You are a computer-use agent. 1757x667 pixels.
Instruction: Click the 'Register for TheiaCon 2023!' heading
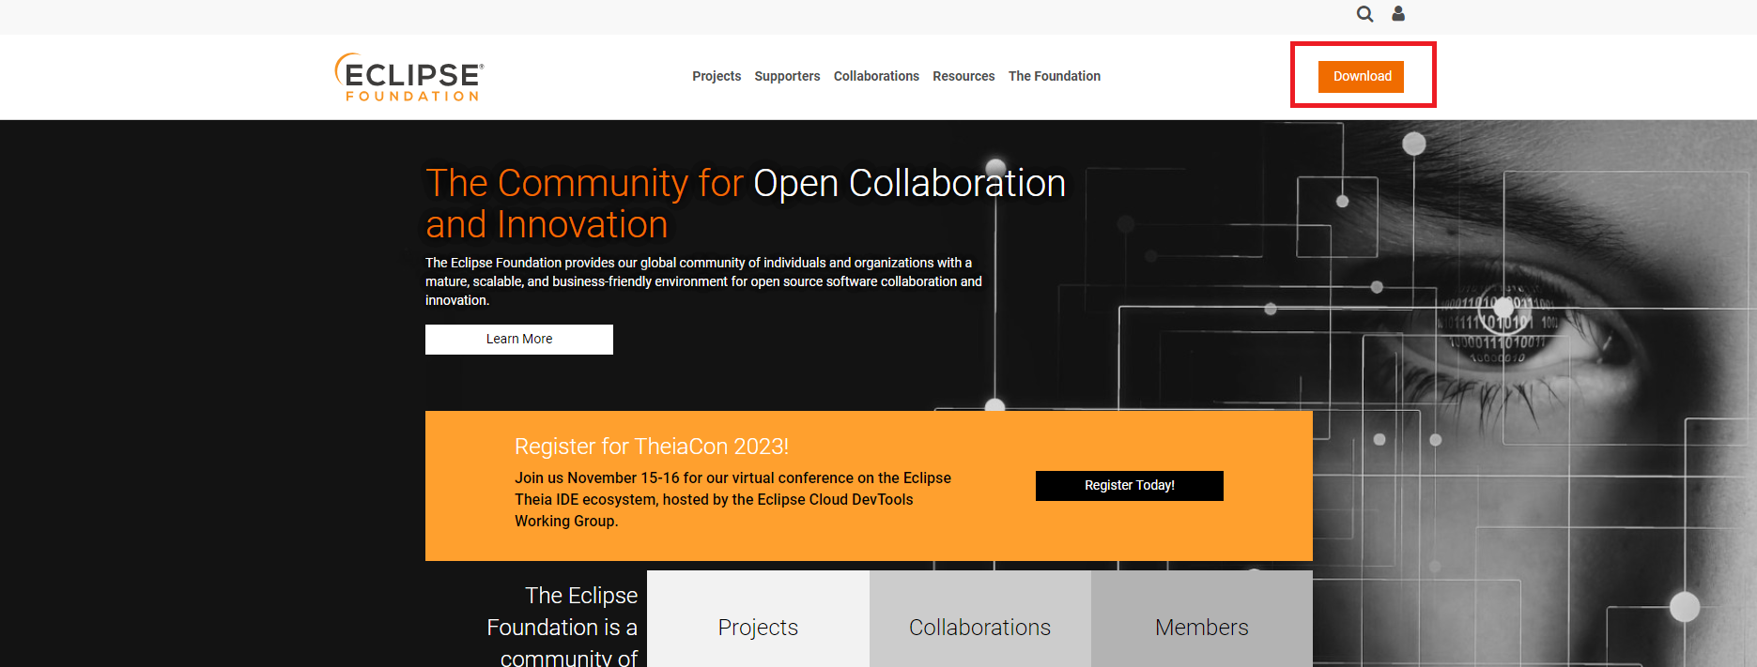(x=652, y=447)
